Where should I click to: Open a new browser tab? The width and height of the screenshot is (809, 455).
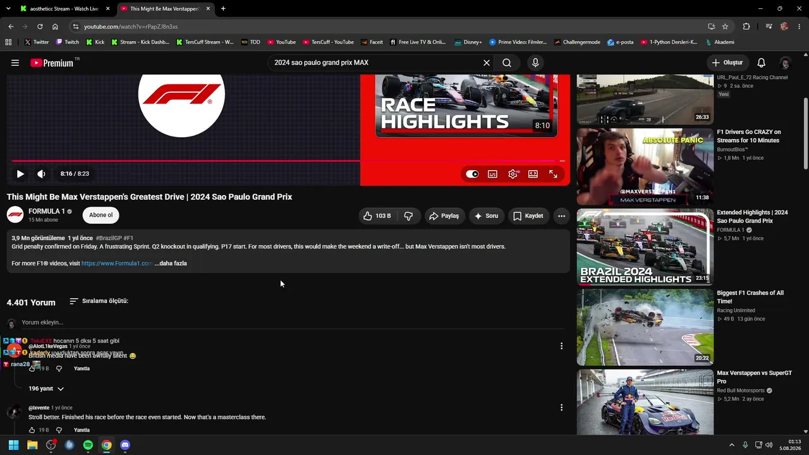point(223,9)
